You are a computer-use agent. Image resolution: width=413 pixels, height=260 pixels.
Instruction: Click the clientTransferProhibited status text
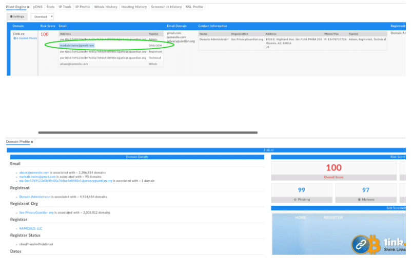(36, 245)
